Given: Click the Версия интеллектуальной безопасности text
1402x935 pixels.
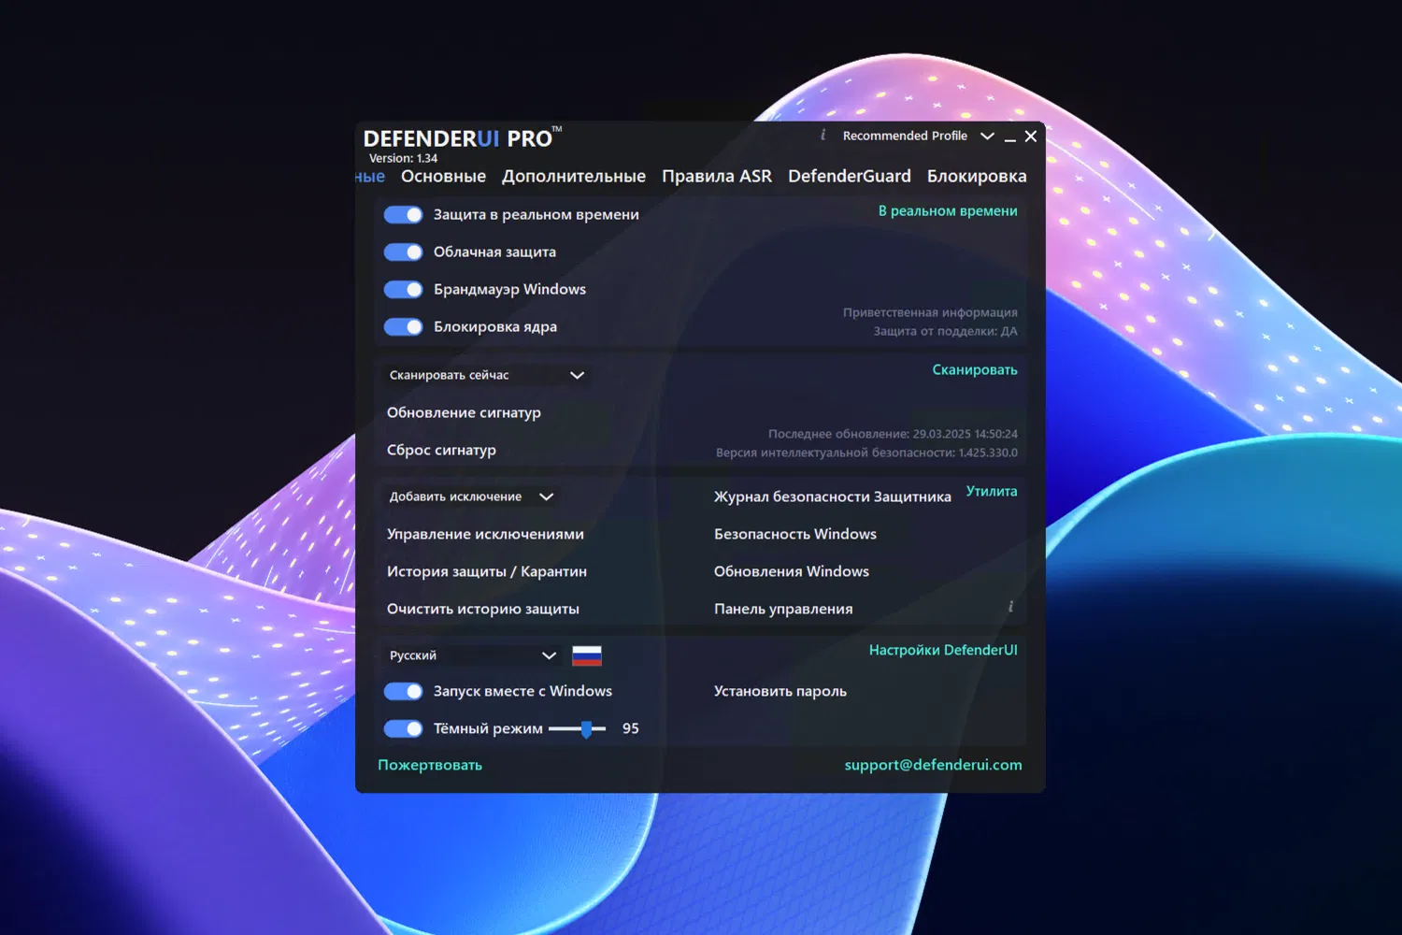Looking at the screenshot, I should 866,453.
